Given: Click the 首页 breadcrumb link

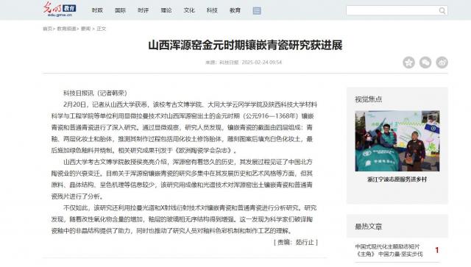Looking at the screenshot, I should 47,29.
